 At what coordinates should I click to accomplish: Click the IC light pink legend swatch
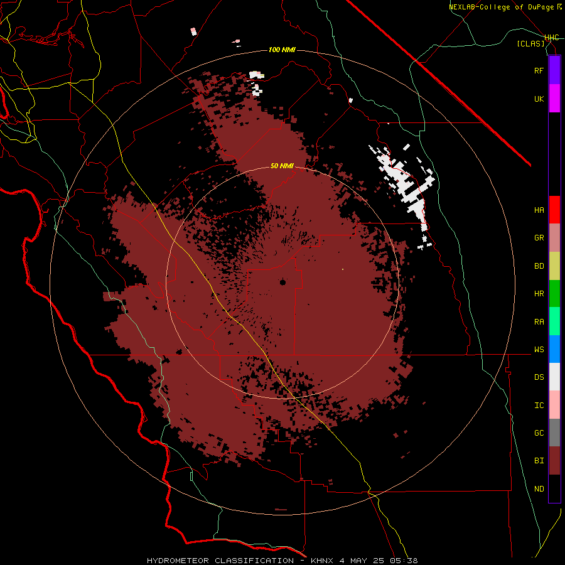[x=554, y=405]
